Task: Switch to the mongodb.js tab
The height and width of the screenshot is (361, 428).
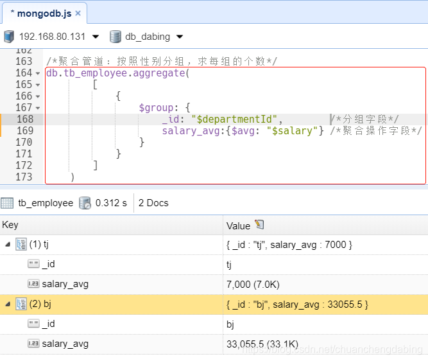Action: point(44,13)
